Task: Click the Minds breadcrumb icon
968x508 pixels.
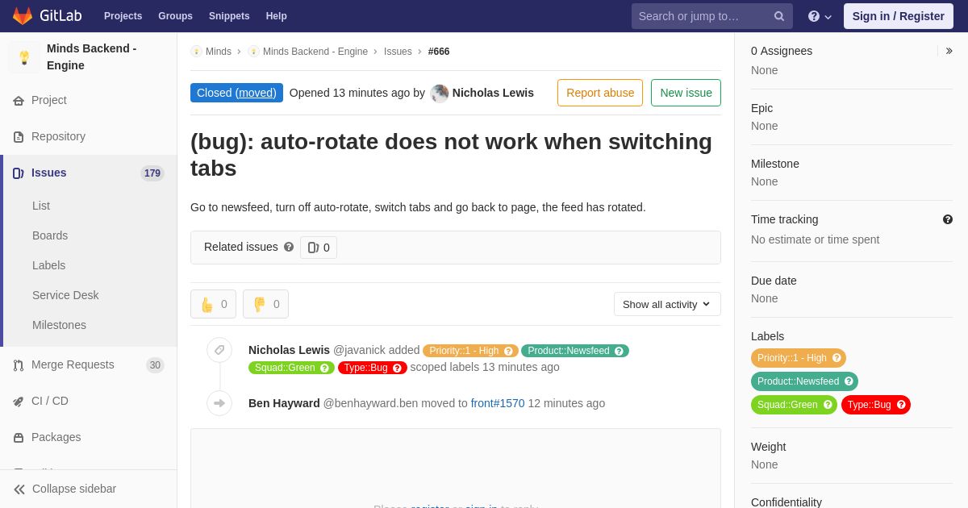Action: 196,52
